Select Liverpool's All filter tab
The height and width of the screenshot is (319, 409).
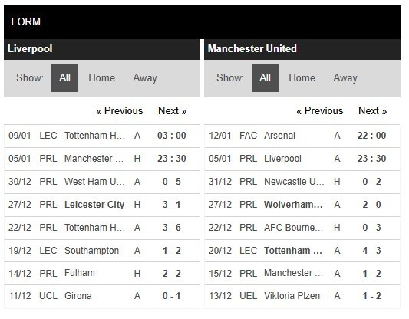tap(64, 78)
